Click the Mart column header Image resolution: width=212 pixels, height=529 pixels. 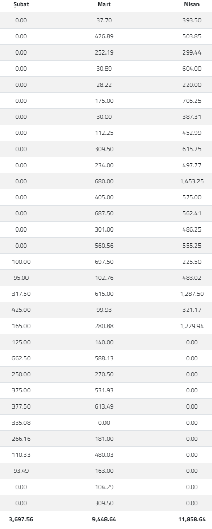click(104, 4)
